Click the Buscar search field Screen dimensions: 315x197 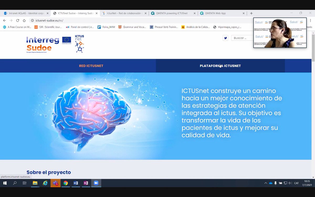tap(242, 38)
